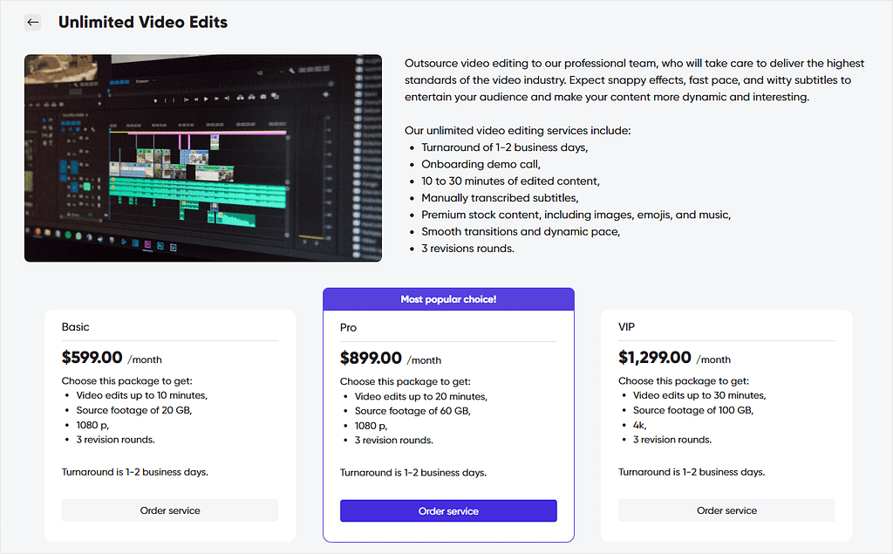Click 'Video edits up to 20 minutes'
This screenshot has height=554, width=893.
(421, 396)
